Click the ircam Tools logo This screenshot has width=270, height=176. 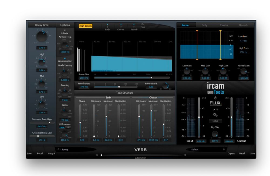216,88
